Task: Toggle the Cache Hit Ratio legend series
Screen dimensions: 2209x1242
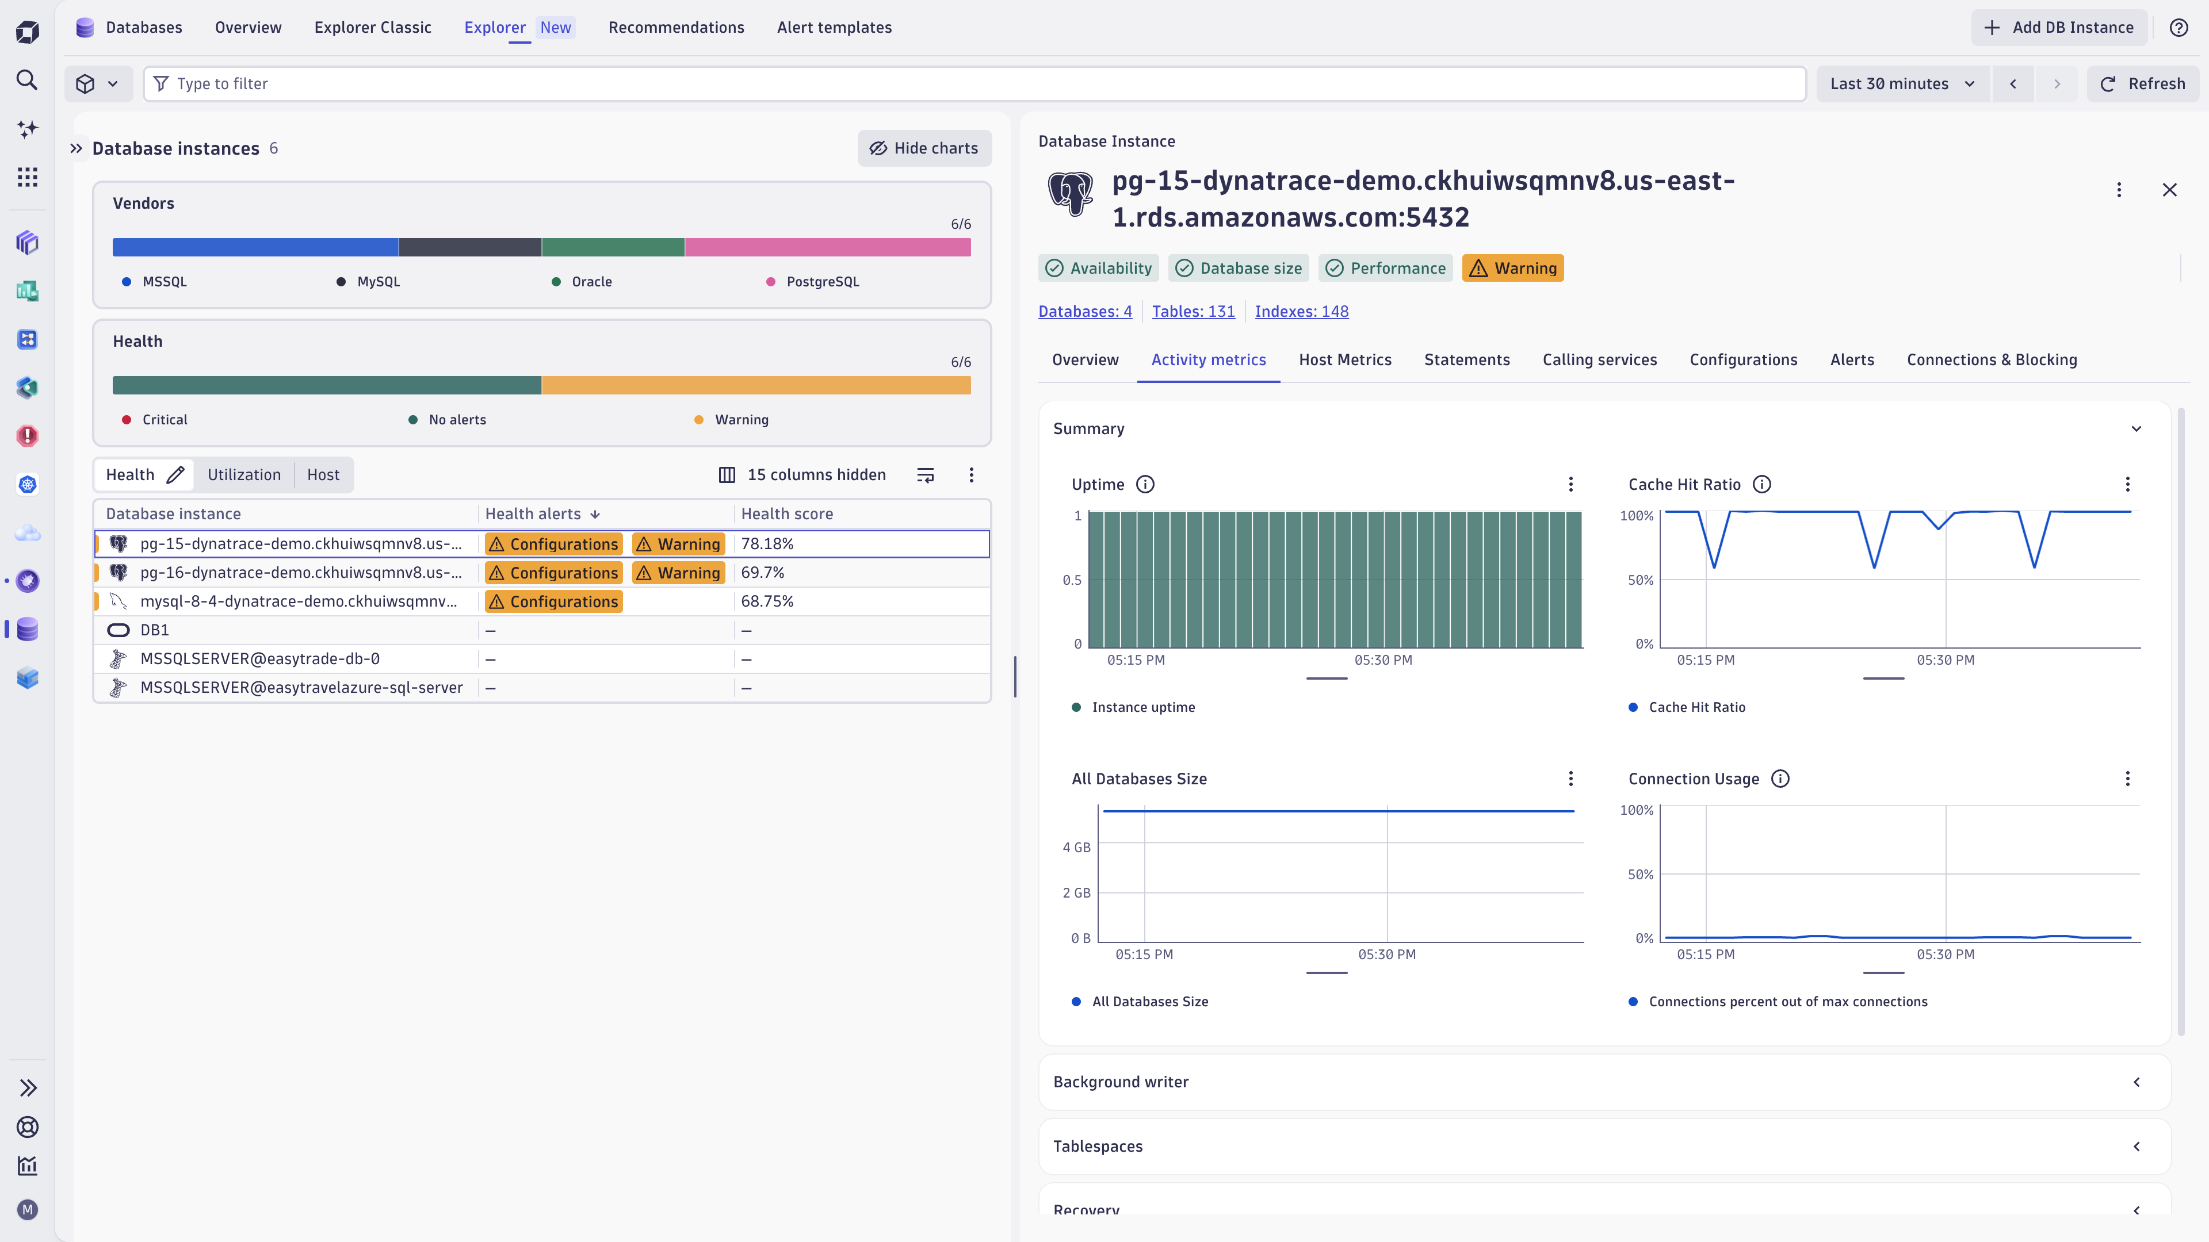Action: [1687, 707]
